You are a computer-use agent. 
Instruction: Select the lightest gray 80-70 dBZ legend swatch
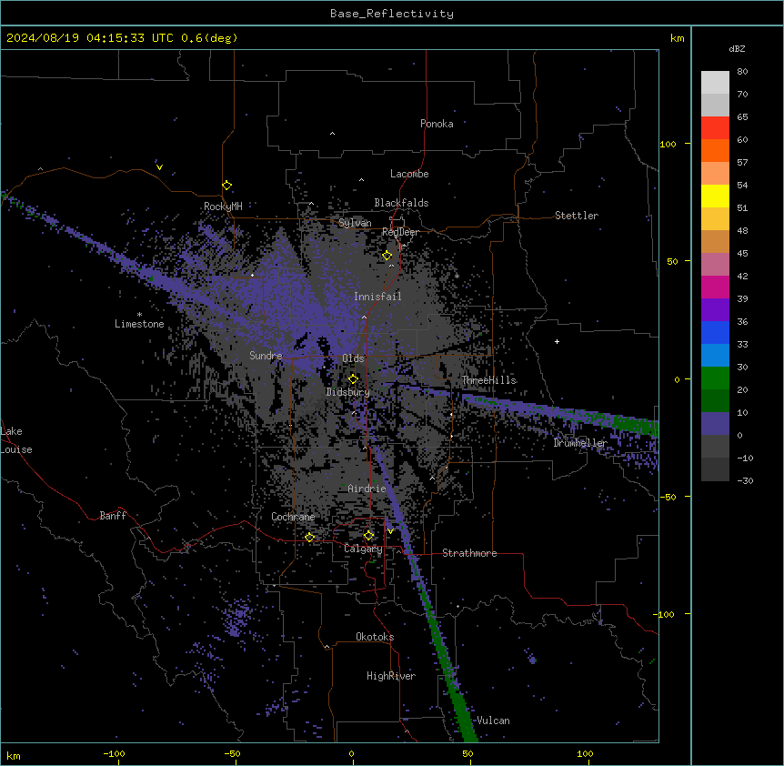(715, 83)
